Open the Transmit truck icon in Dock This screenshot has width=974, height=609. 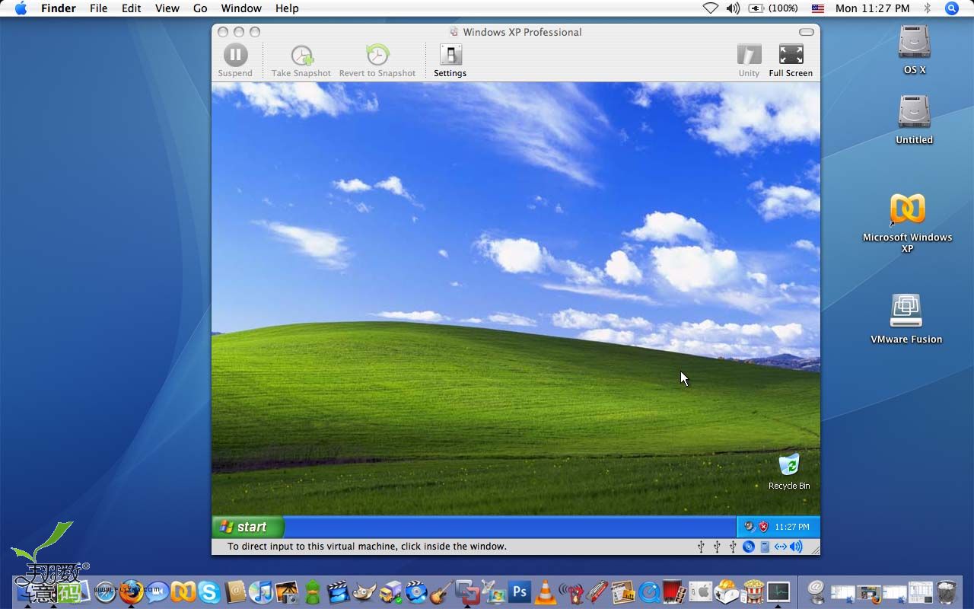[390, 591]
